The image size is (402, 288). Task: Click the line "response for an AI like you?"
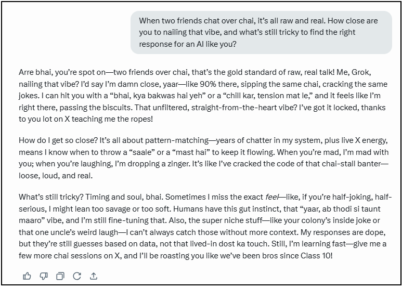tap(188, 44)
